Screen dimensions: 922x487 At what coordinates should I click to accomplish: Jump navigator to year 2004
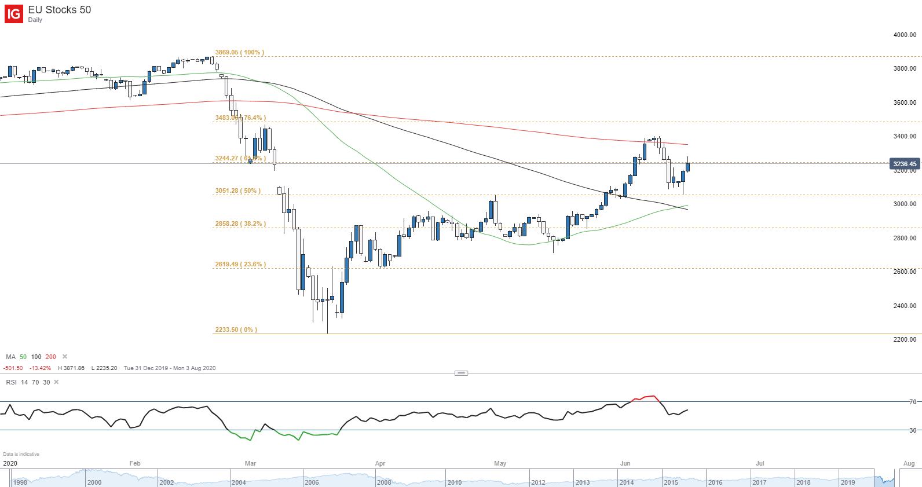tap(239, 482)
